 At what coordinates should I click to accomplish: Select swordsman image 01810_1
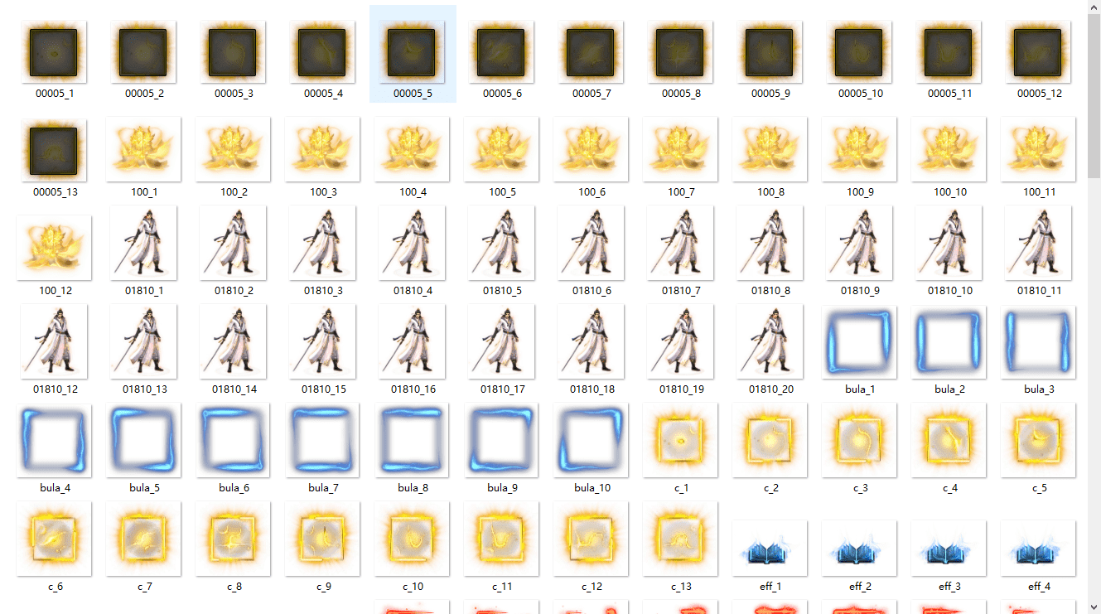143,243
